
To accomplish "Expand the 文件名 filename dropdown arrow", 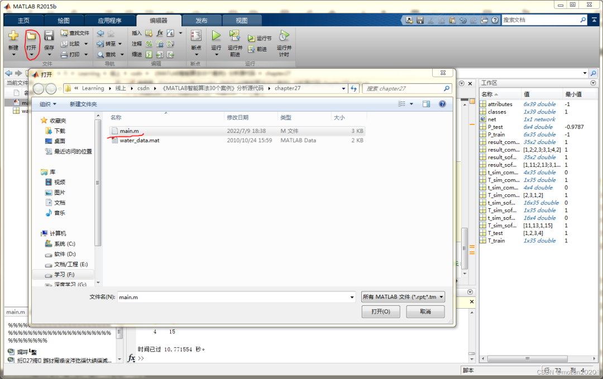I will pos(352,297).
